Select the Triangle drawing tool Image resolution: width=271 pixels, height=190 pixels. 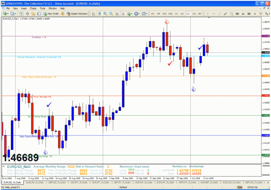pyautogui.click(x=243, y=13)
